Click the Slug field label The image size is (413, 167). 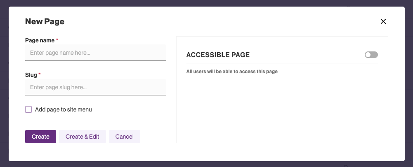[x=31, y=74]
